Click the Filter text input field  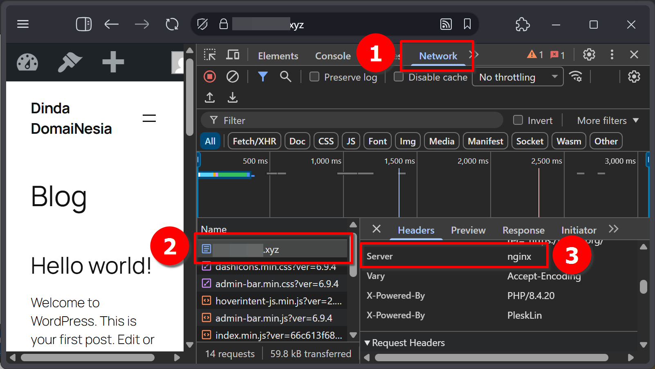click(x=352, y=120)
